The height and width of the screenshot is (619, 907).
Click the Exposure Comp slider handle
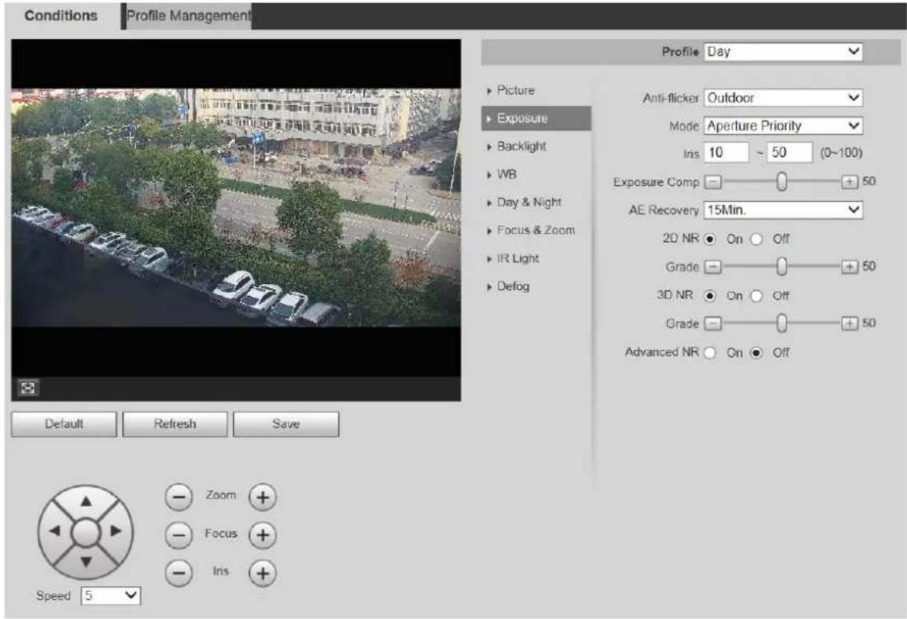point(782,182)
